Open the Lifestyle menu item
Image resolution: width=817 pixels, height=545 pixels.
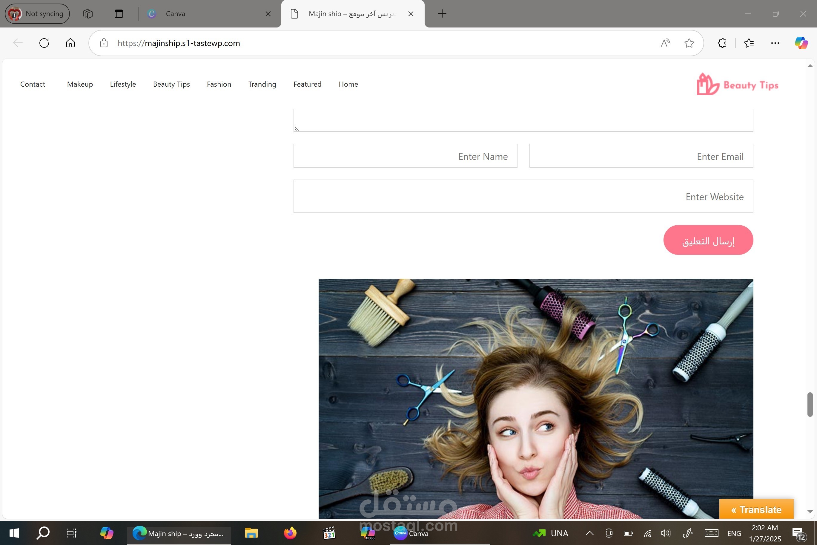pos(123,84)
